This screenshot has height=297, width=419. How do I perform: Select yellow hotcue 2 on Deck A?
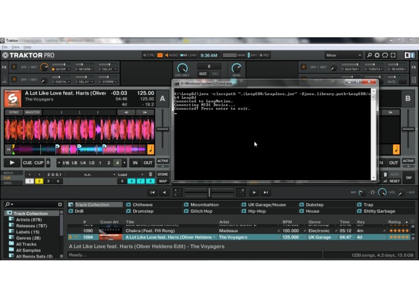point(39,181)
